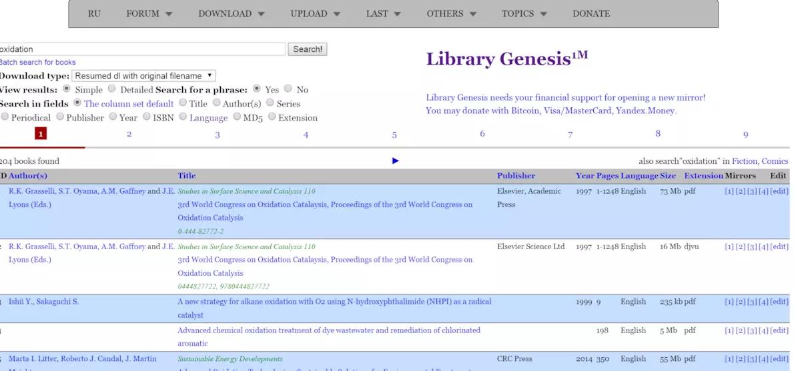Go to results page 3
Screen dimensions: 794x371
pos(218,135)
